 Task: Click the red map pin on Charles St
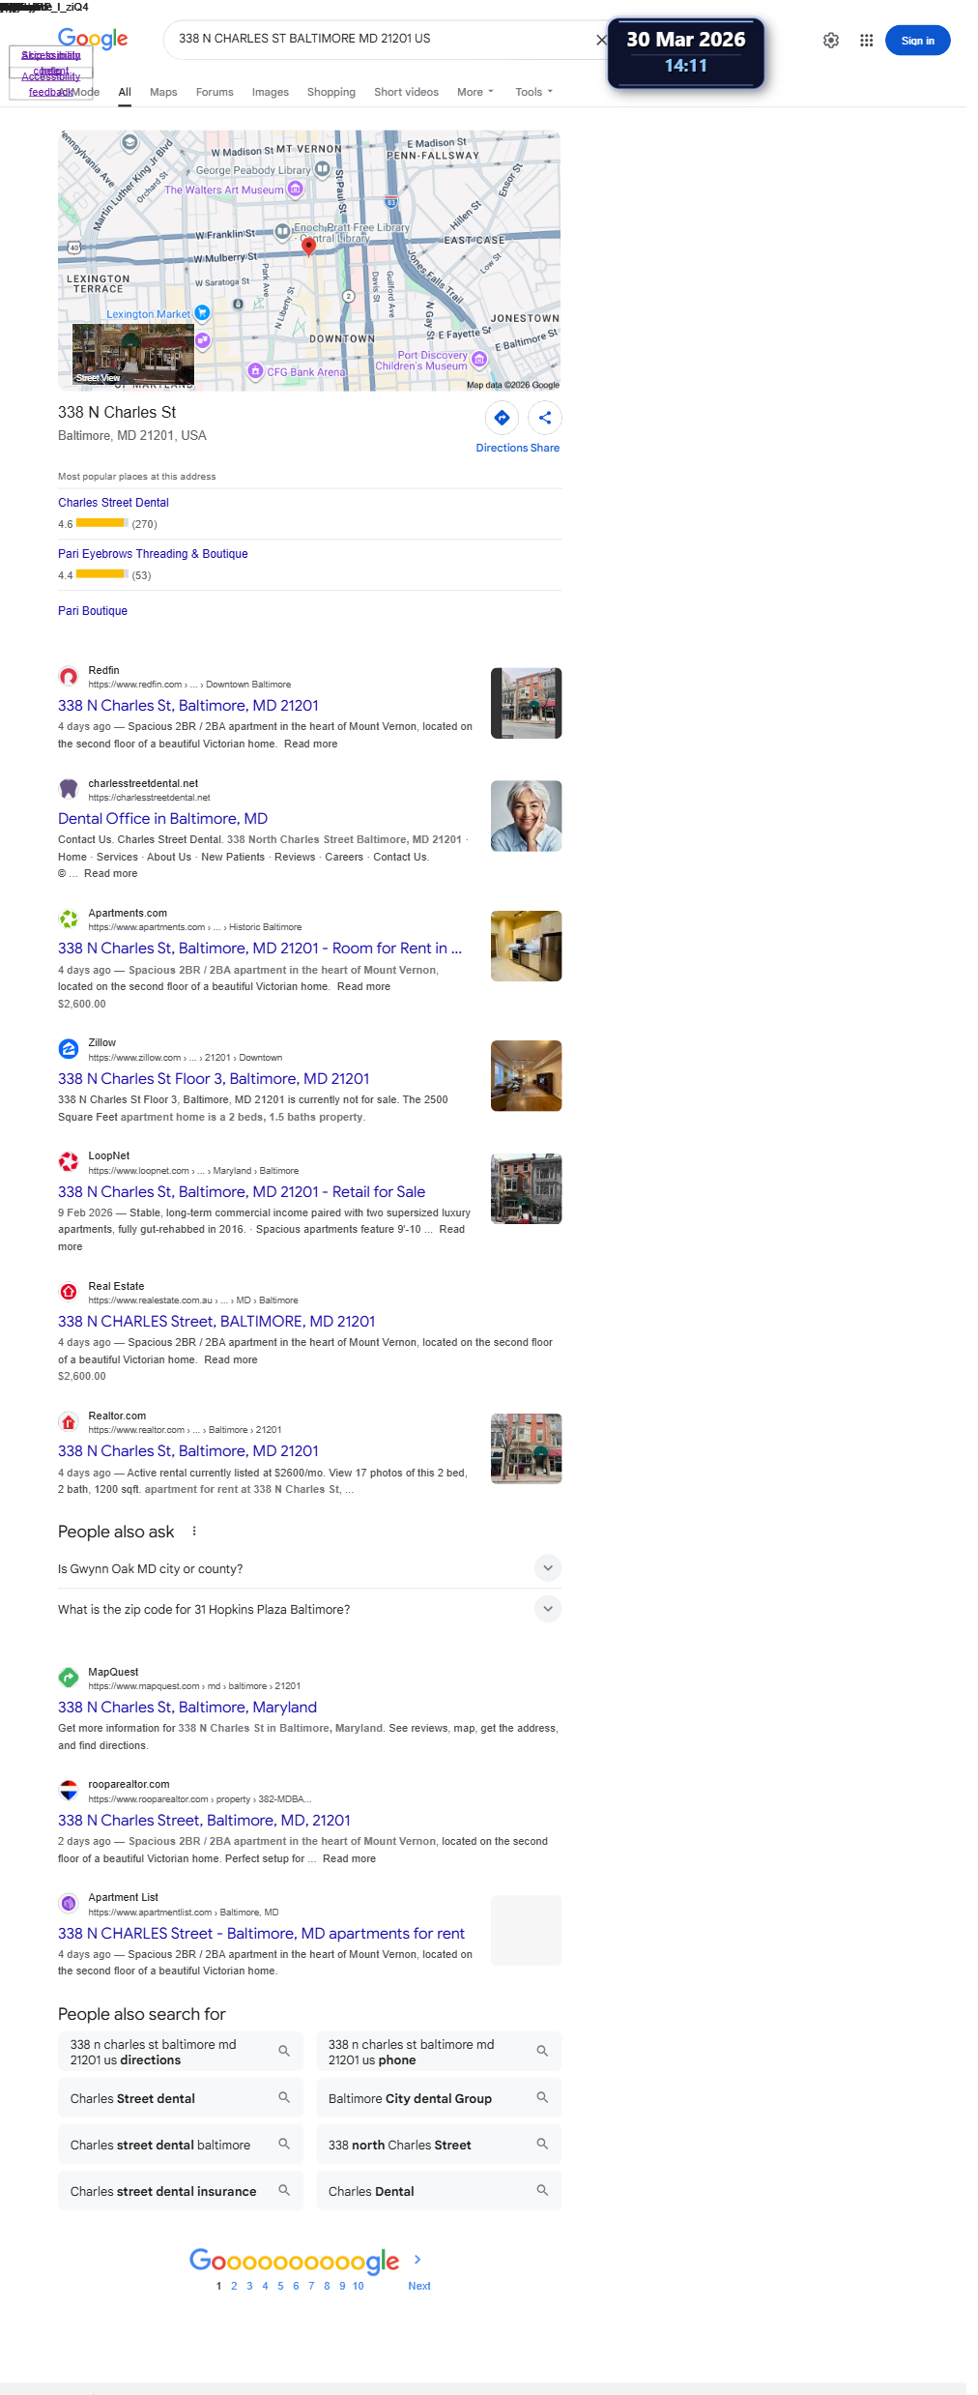point(309,247)
